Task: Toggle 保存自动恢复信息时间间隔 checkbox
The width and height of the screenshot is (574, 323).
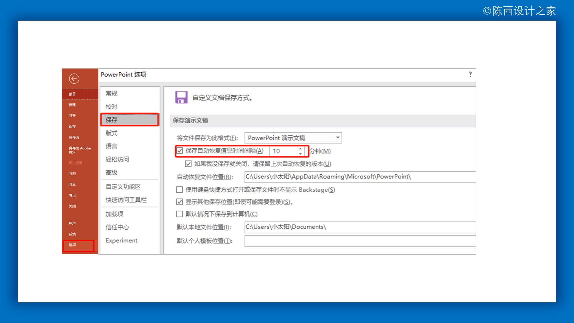Action: [179, 151]
